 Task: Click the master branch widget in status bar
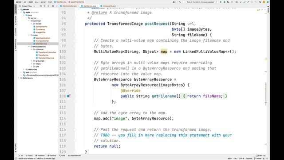[258, 159]
